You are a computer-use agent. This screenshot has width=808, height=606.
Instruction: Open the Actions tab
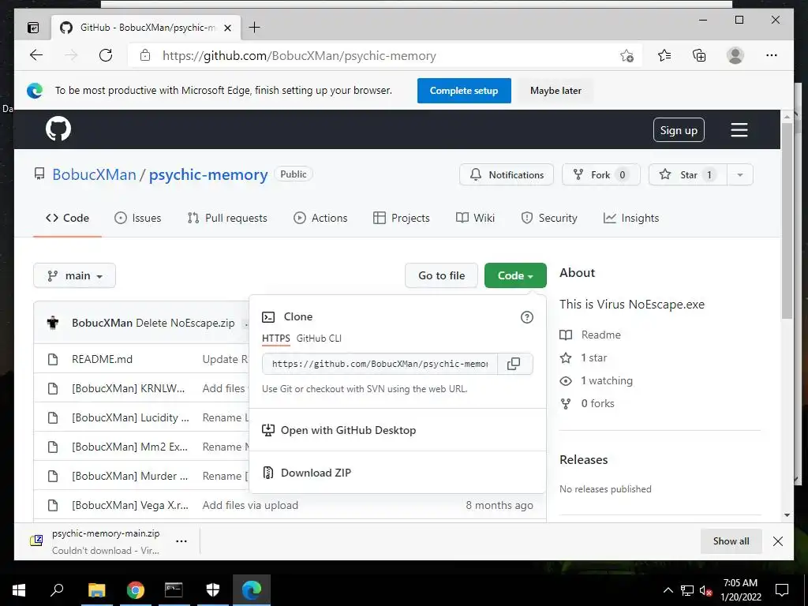point(320,218)
